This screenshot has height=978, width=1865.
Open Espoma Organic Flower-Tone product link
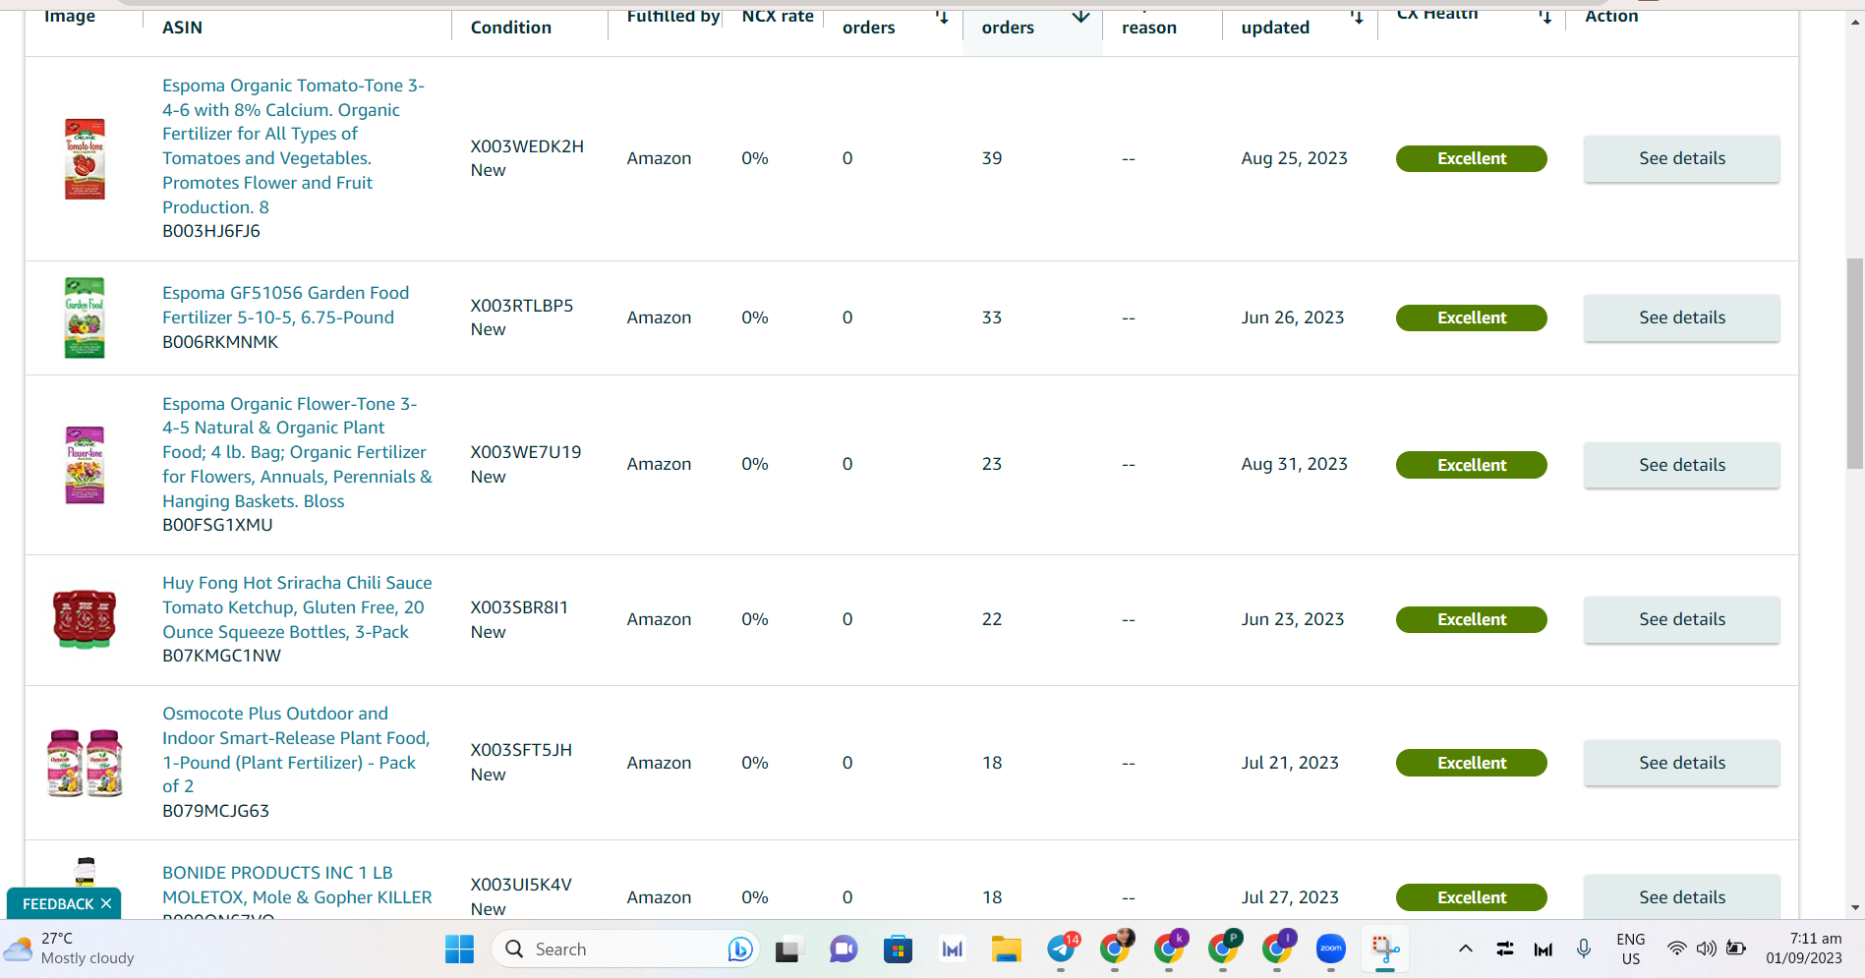tap(297, 452)
